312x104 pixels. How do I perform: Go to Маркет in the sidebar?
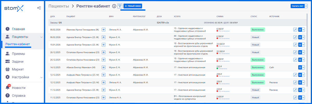[18, 69]
